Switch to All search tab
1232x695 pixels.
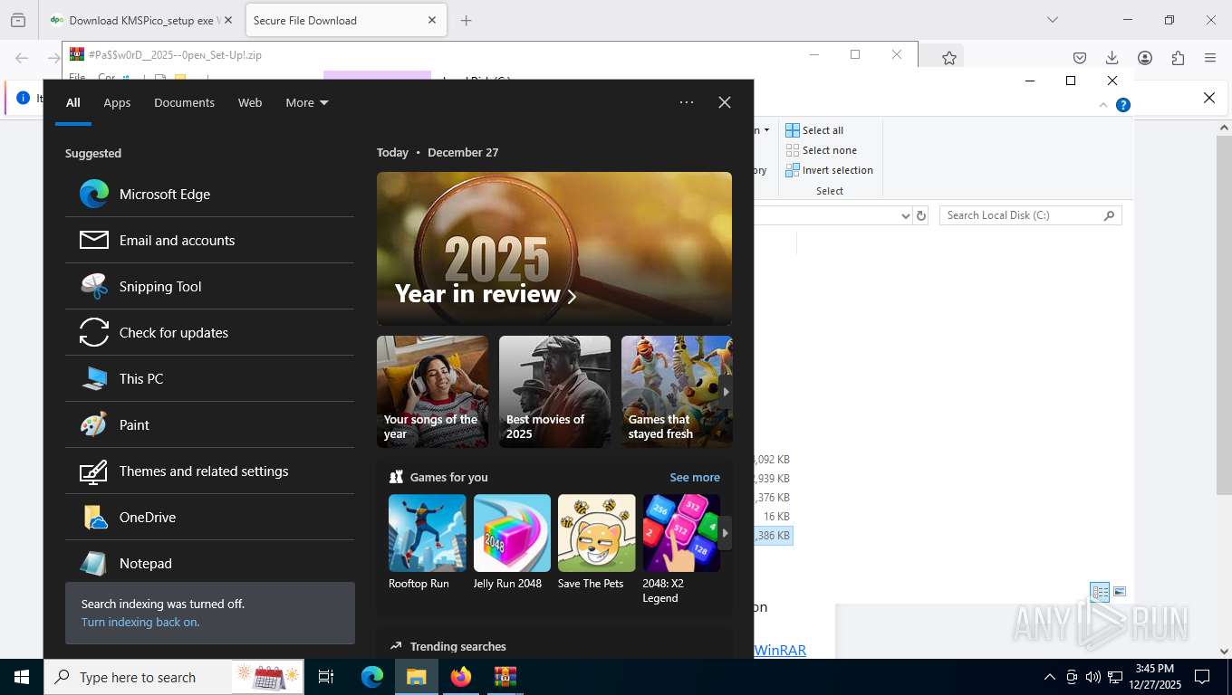click(72, 102)
